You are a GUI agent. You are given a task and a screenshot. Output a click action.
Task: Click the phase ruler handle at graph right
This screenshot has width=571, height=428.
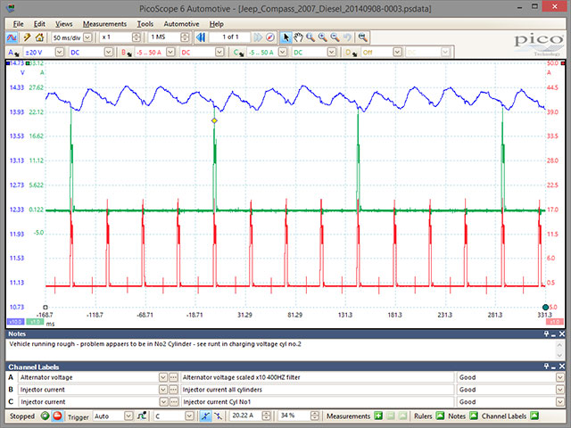(545, 307)
